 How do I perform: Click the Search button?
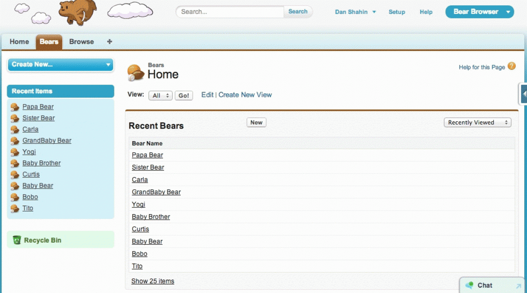298,11
